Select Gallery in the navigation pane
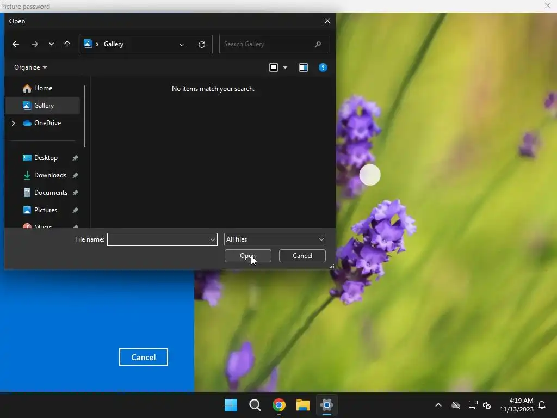The image size is (557, 418). (43, 106)
